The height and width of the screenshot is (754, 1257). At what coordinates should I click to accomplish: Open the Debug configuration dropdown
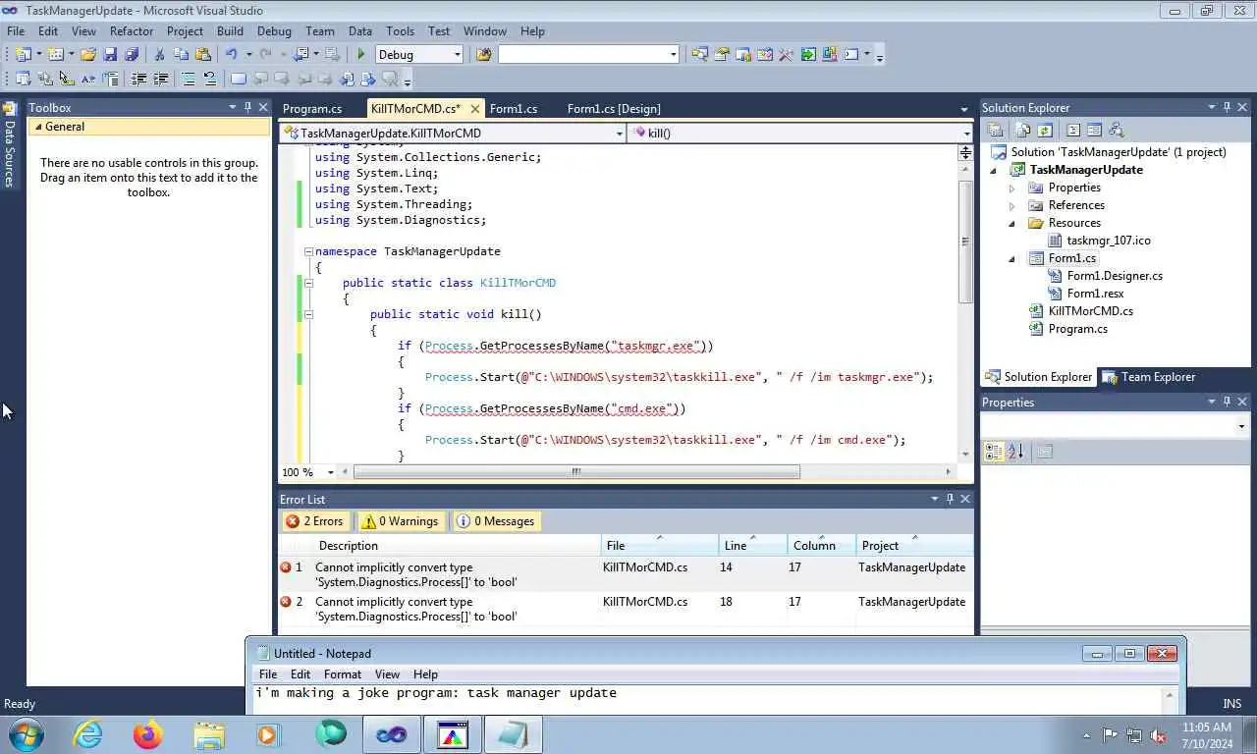(x=457, y=55)
